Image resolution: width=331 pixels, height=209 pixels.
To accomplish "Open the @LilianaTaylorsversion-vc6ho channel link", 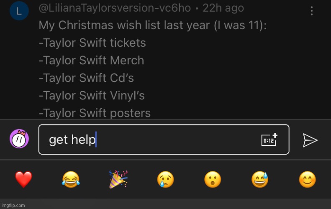I will pyautogui.click(x=115, y=8).
